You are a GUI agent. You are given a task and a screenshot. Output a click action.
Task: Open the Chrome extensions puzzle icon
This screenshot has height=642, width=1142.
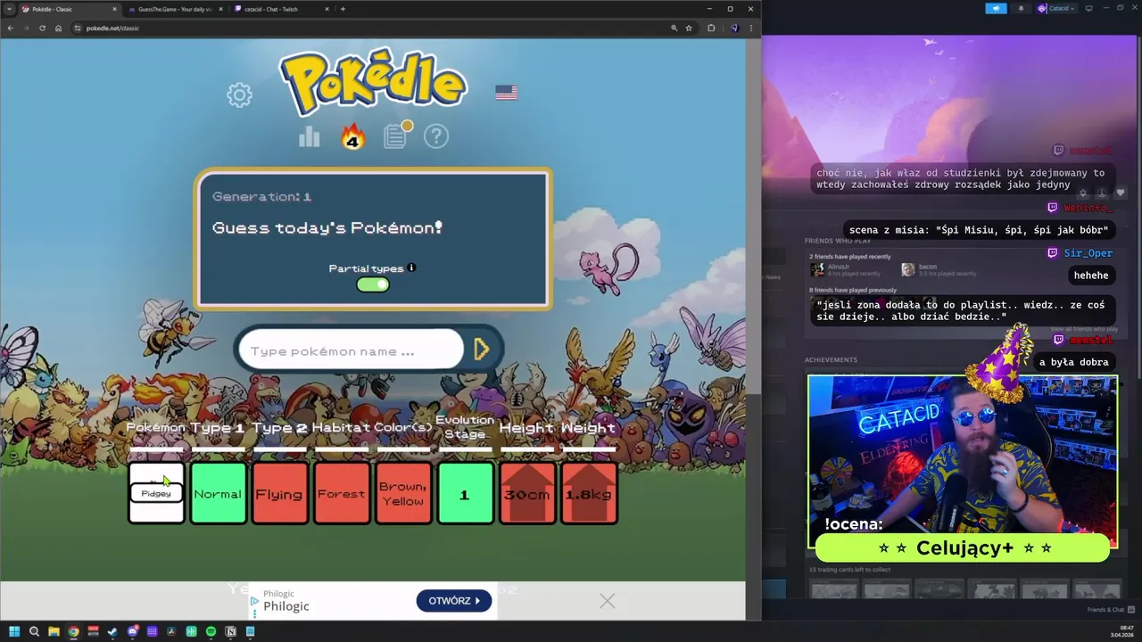coord(711,28)
